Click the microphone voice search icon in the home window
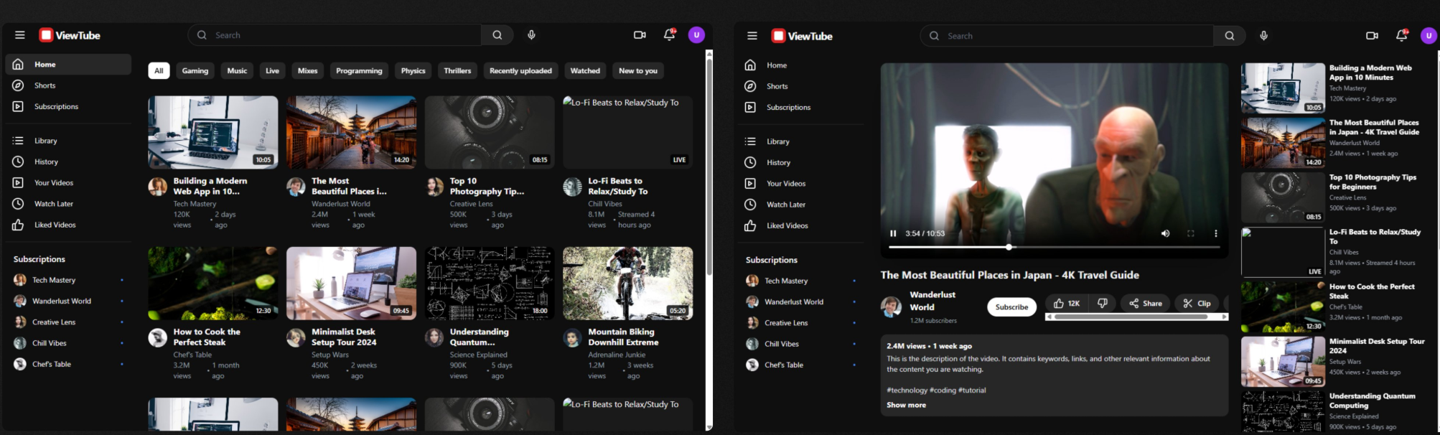Viewport: 1440px width, 435px height. pos(531,35)
